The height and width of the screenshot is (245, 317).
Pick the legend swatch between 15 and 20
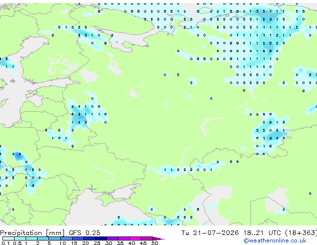click(77, 238)
